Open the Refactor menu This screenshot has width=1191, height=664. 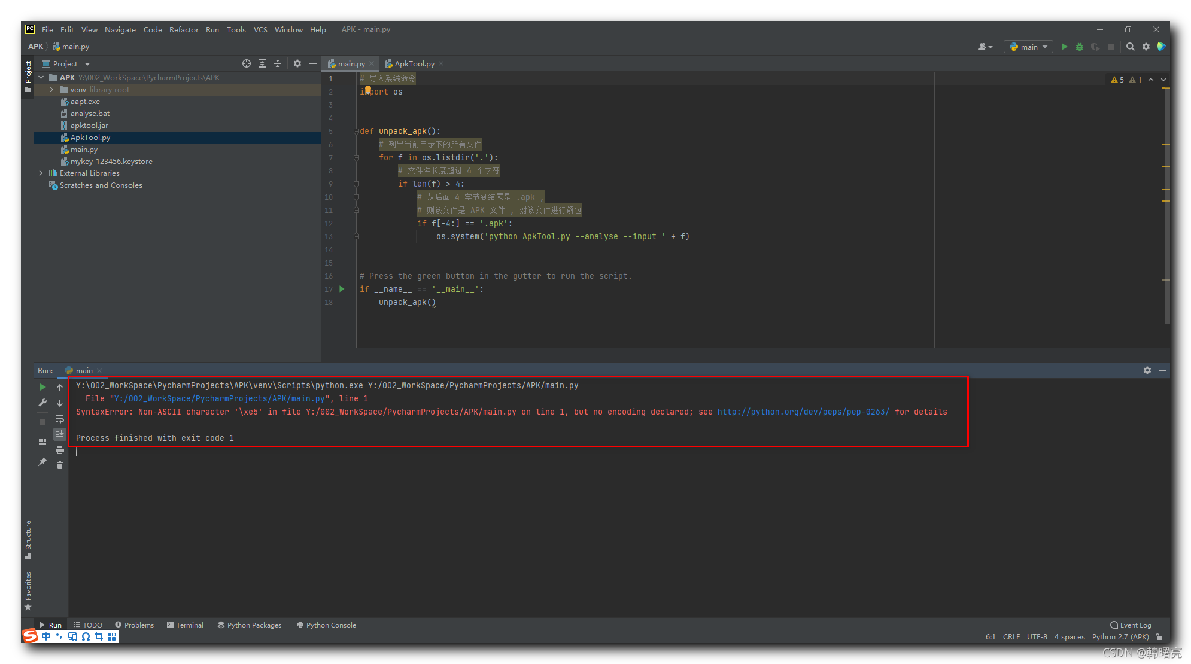click(x=184, y=29)
